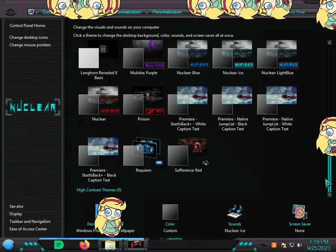Viewport: 336px width, 252px height.
Task: Click the Color link label
Action: click(x=170, y=224)
